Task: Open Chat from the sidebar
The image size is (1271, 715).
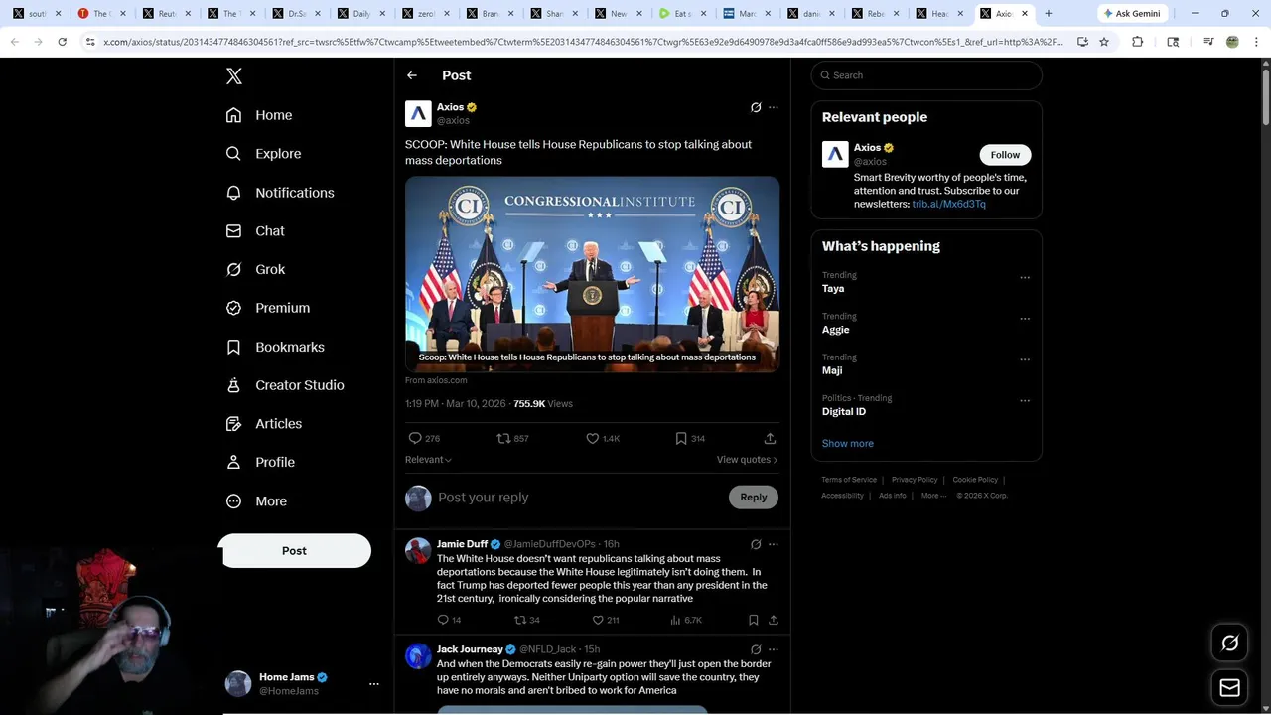Action: click(255, 231)
